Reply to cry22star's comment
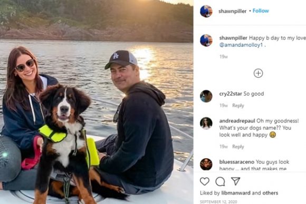306x204 pixels. pos(238,105)
